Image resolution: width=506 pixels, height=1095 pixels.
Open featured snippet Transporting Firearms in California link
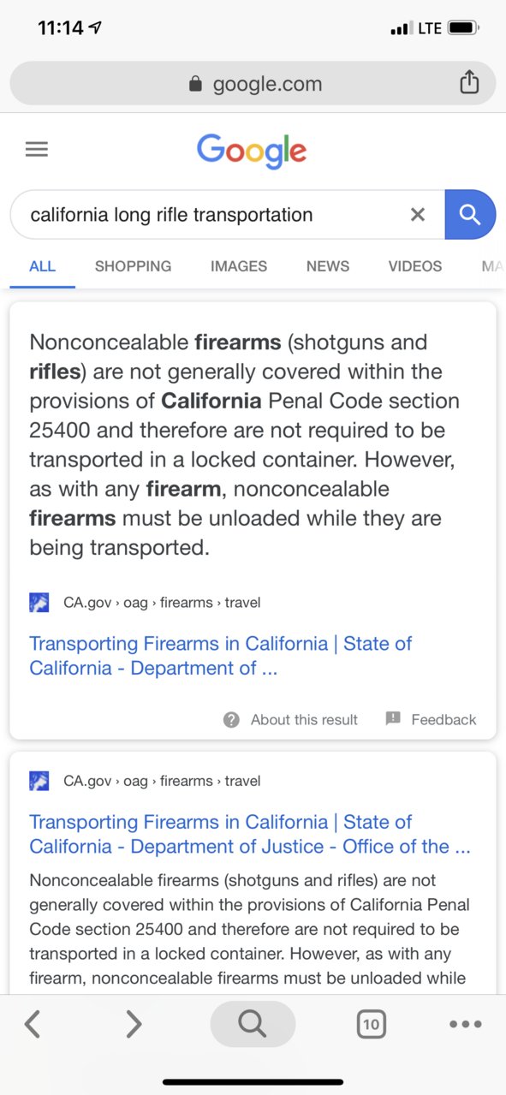[x=221, y=656]
